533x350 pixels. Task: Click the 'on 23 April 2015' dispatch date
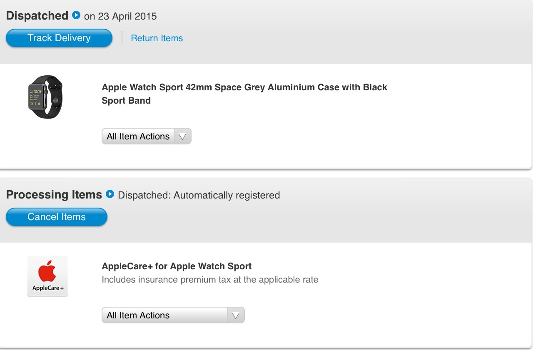[x=120, y=17]
